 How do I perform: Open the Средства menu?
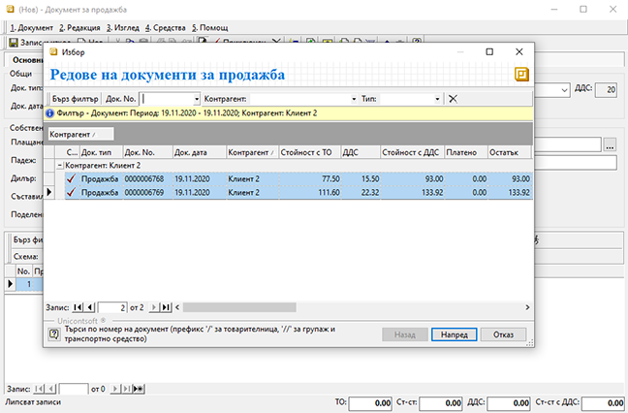166,28
